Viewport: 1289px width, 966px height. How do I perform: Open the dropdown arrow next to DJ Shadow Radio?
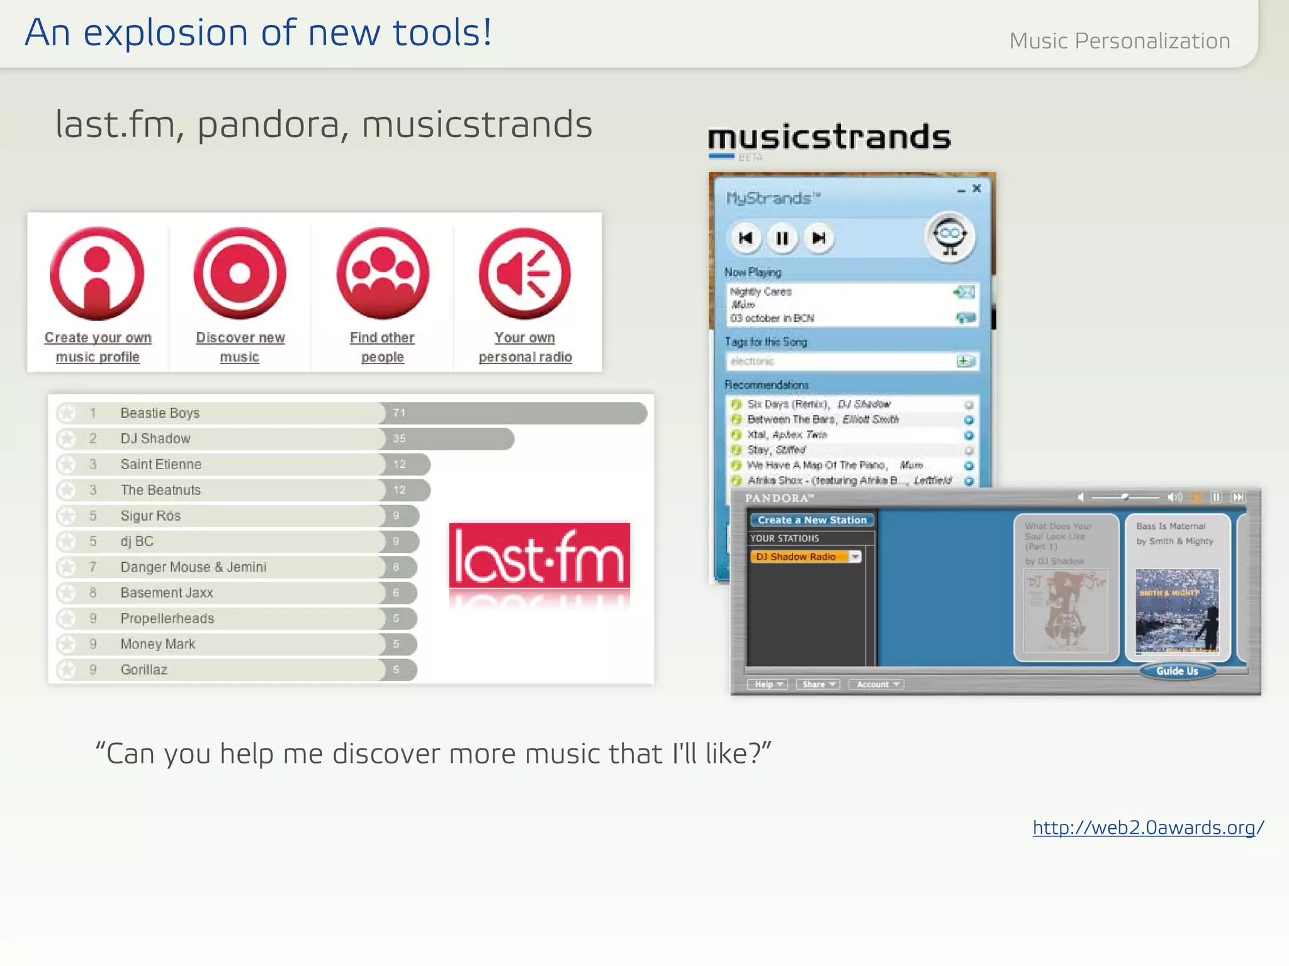(855, 557)
